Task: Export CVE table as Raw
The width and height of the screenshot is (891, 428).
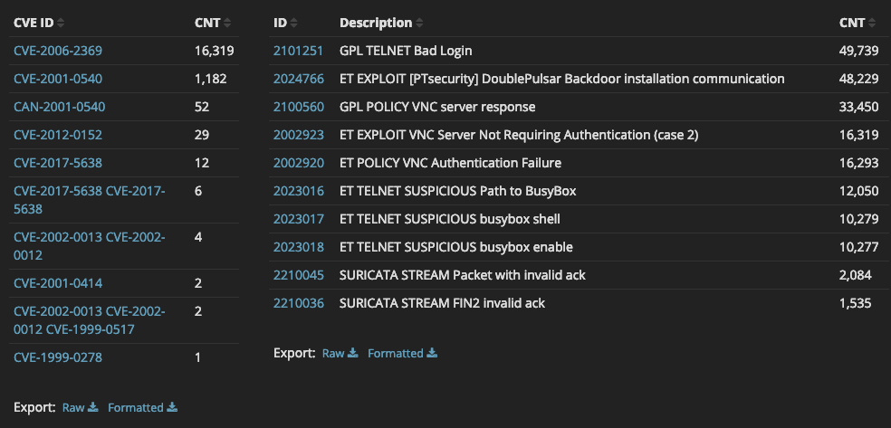Action: (80, 407)
